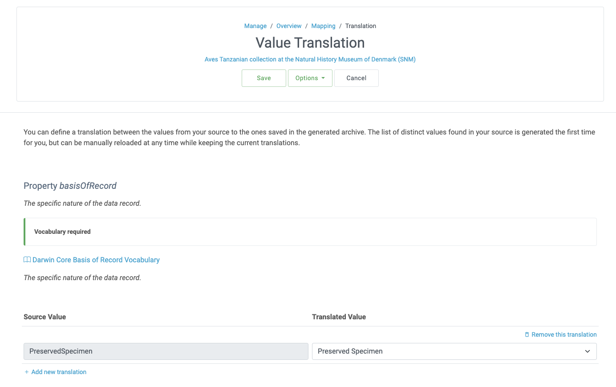Select the Translation breadcrumb item
616x387 pixels.
(361, 26)
